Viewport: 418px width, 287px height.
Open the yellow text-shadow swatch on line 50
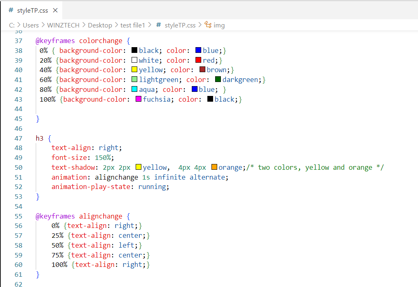tap(139, 167)
